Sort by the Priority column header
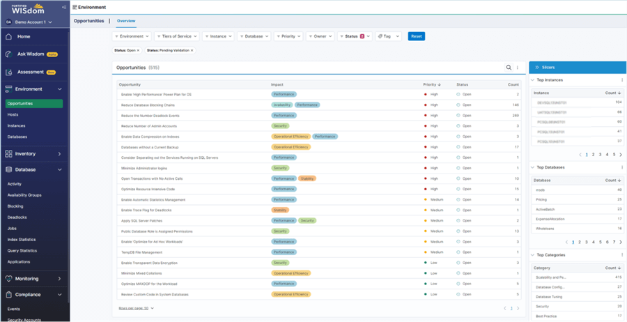 pos(431,84)
